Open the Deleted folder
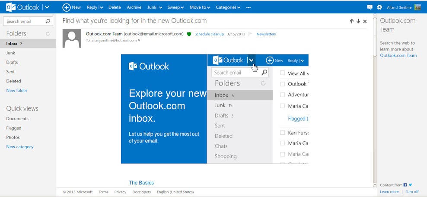This screenshot has width=427, height=197. coord(14,81)
